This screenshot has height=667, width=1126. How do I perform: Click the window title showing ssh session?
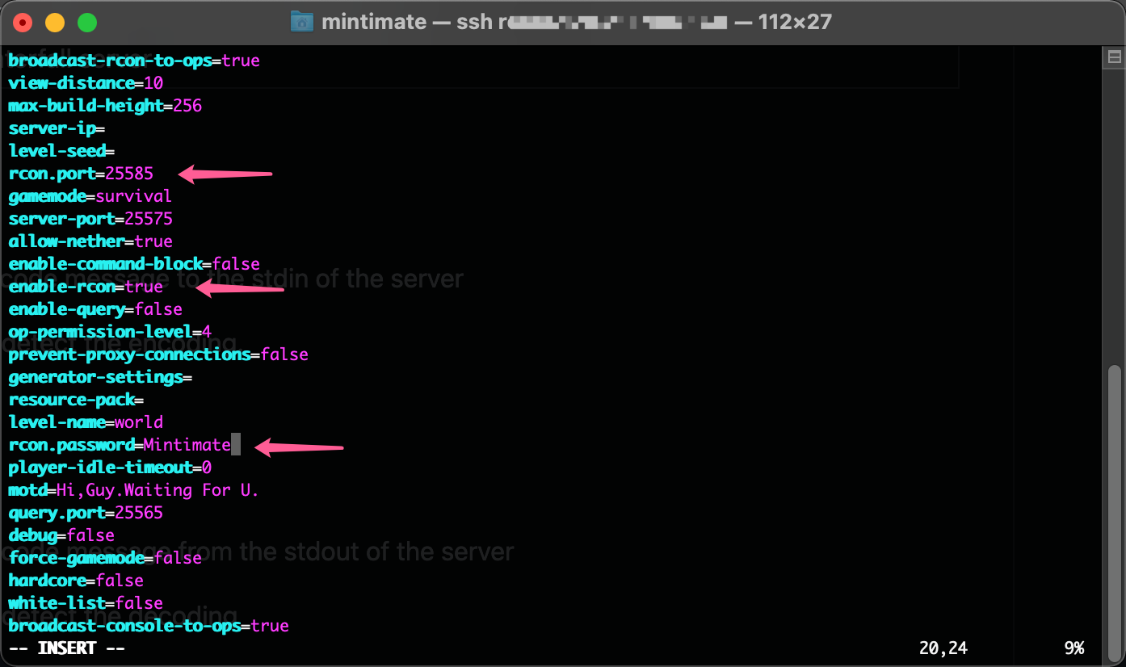click(485, 21)
